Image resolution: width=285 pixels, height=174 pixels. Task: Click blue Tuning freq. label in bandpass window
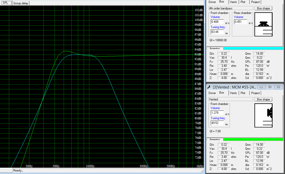tap(218, 27)
